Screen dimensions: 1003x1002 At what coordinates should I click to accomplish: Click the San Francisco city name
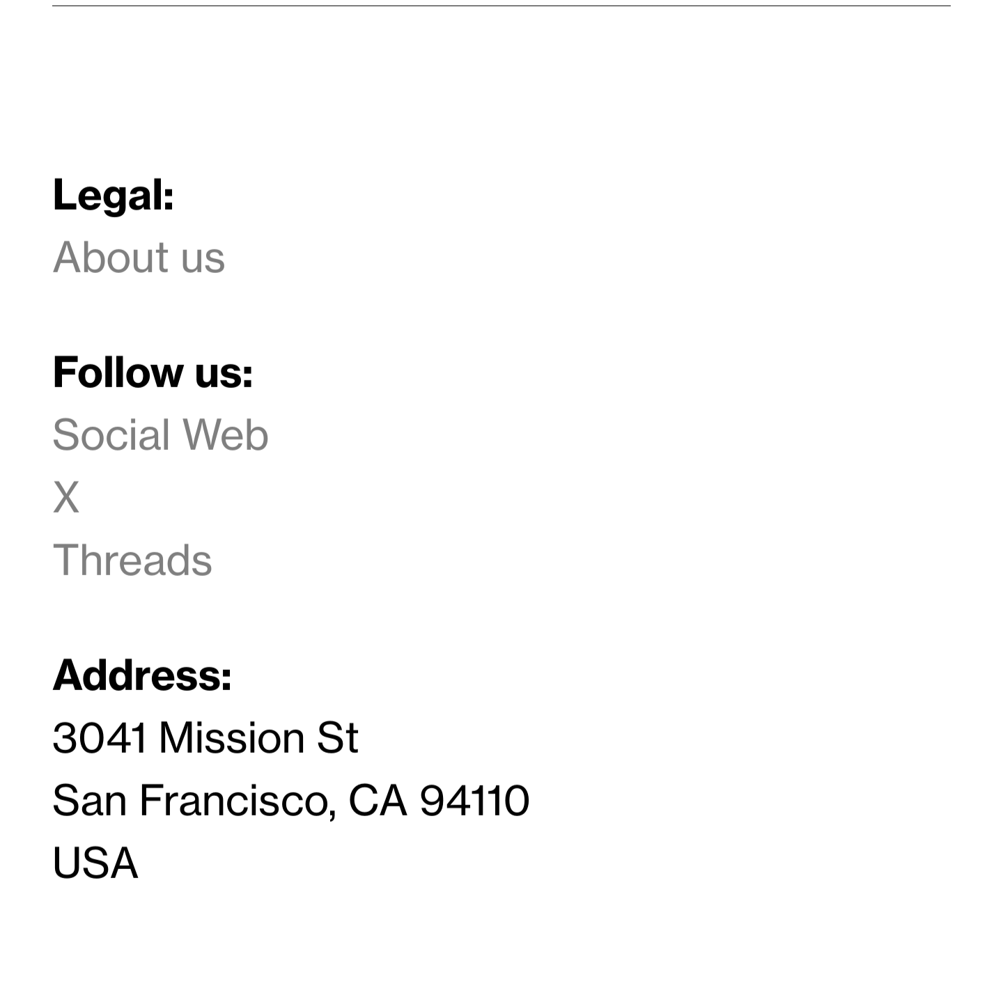(191, 801)
